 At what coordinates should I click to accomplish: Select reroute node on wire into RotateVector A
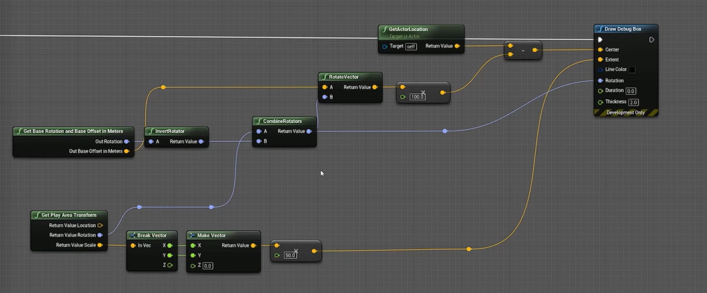(163, 87)
